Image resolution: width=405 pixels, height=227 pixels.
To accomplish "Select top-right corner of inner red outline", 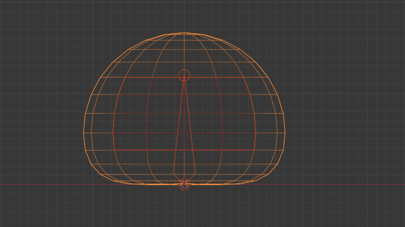I will [x=243, y=77].
